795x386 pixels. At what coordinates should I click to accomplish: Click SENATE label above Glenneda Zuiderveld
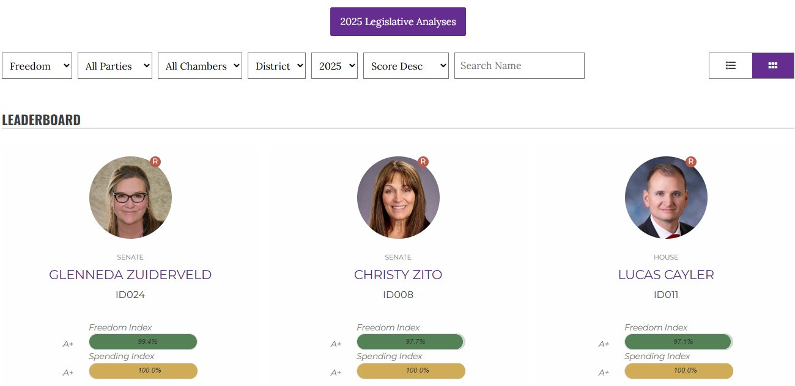130,257
